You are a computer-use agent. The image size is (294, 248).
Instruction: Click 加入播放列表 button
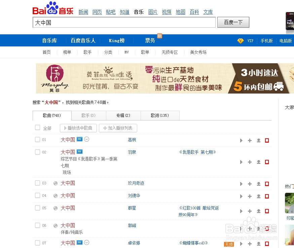pos(118,128)
